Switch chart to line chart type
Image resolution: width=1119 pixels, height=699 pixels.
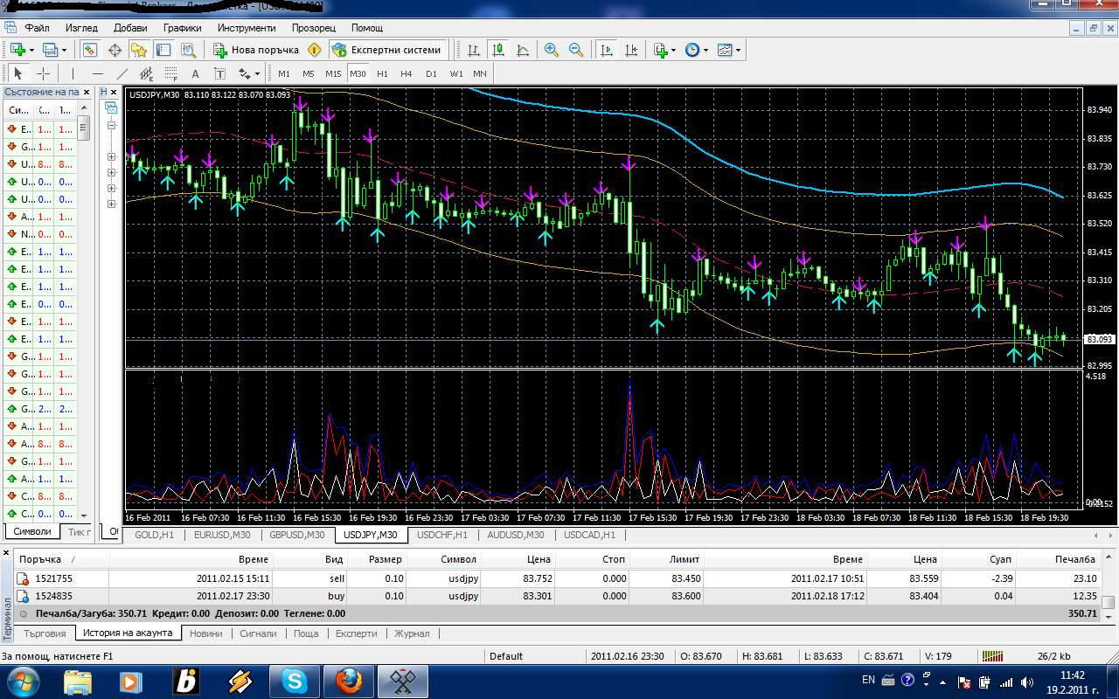[522, 50]
